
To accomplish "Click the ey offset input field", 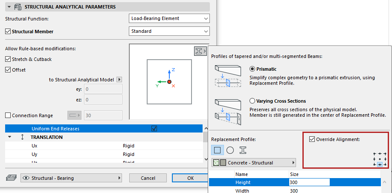I will (103, 89).
